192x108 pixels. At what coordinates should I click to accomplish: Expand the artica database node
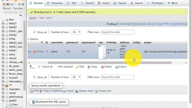click(3, 54)
